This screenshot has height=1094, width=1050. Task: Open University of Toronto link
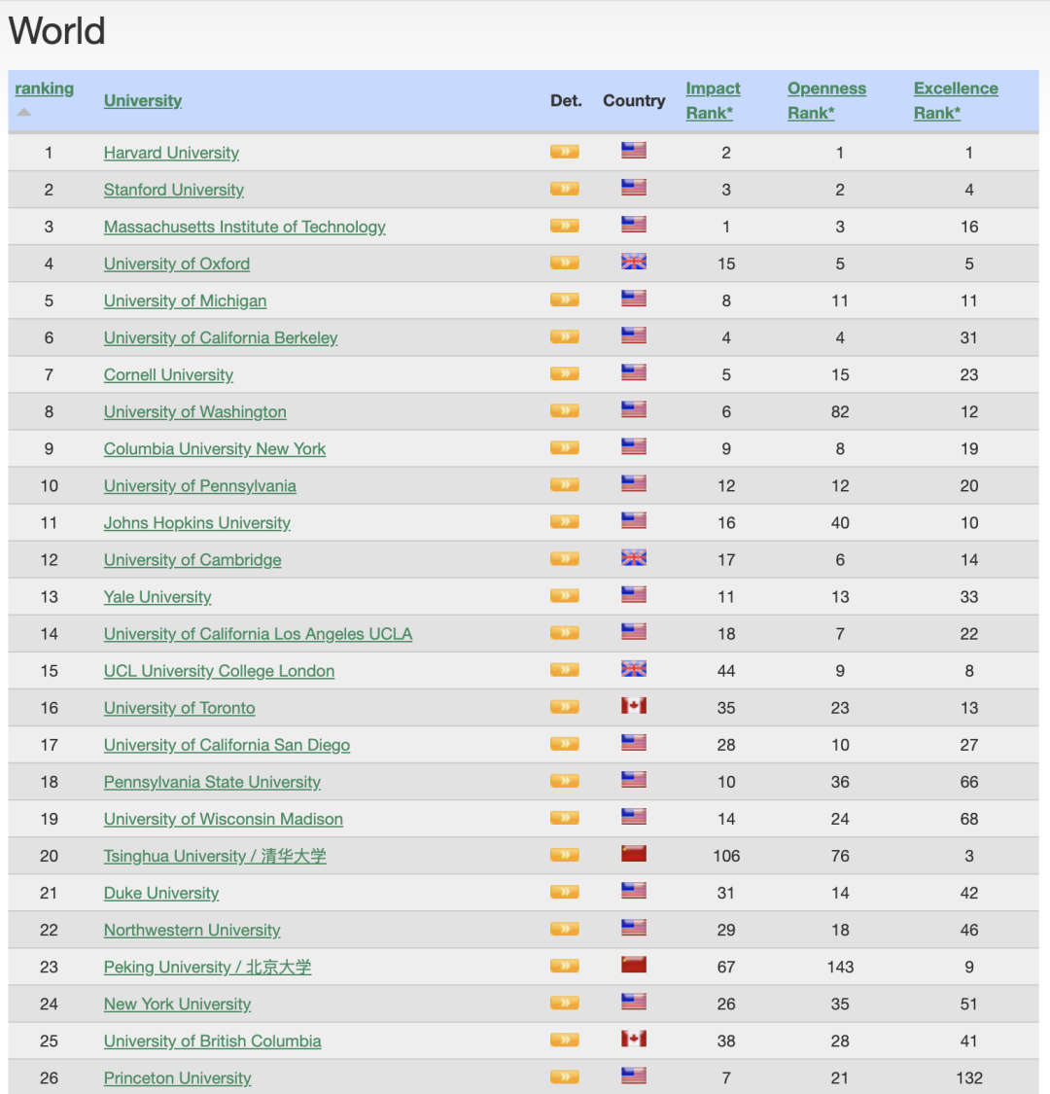tap(179, 708)
